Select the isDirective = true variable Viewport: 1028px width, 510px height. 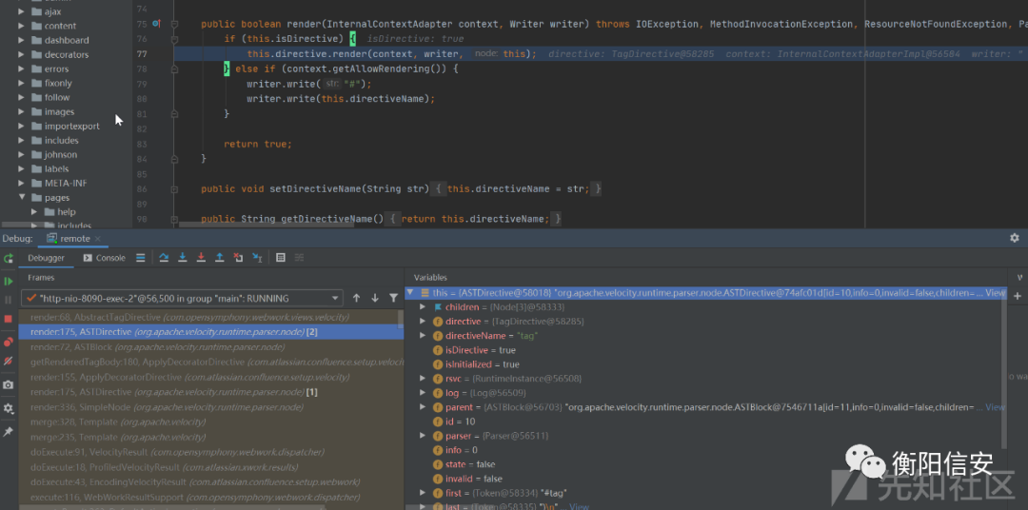(x=480, y=350)
